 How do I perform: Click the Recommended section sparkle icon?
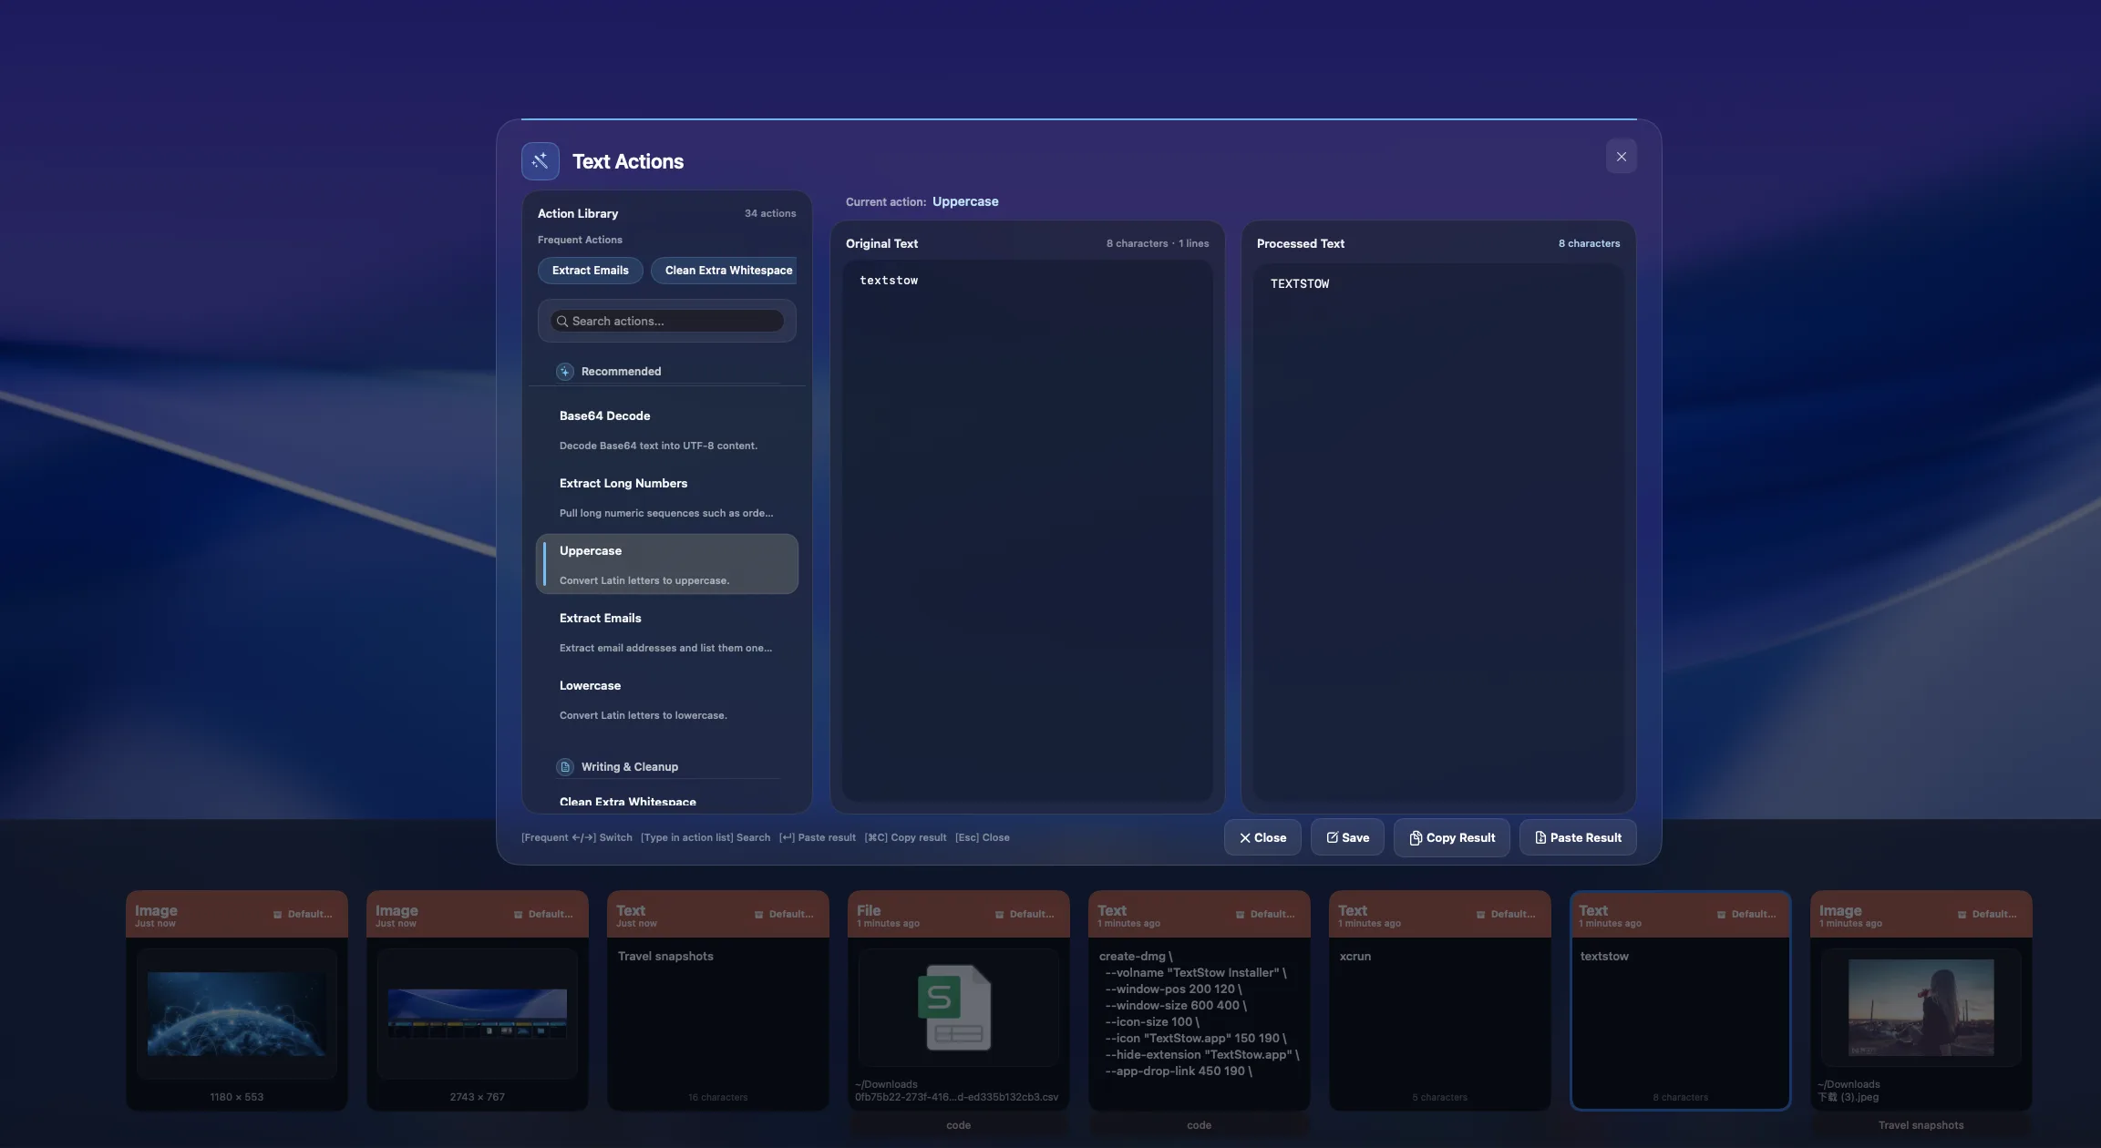click(x=565, y=372)
